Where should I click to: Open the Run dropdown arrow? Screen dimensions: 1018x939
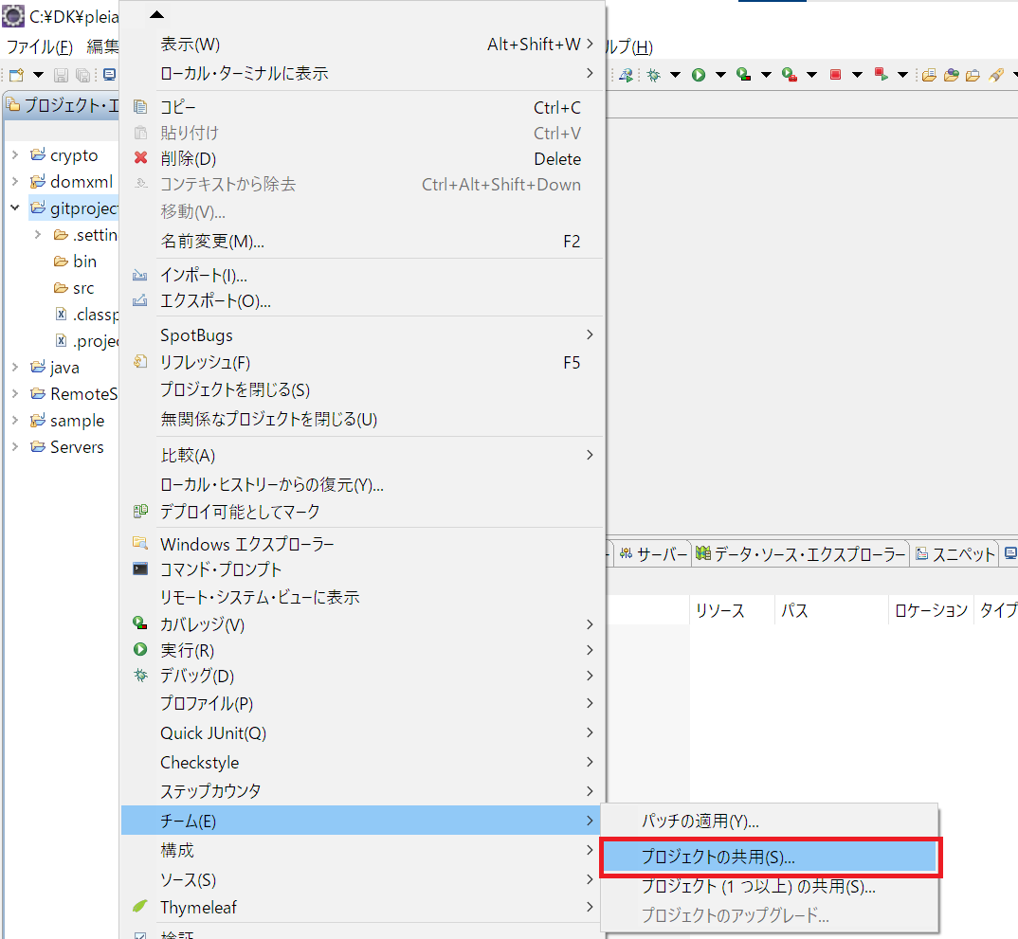720,75
